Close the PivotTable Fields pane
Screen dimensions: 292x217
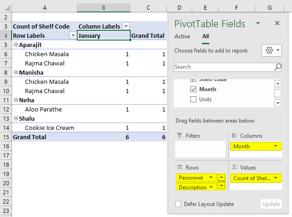click(x=277, y=23)
